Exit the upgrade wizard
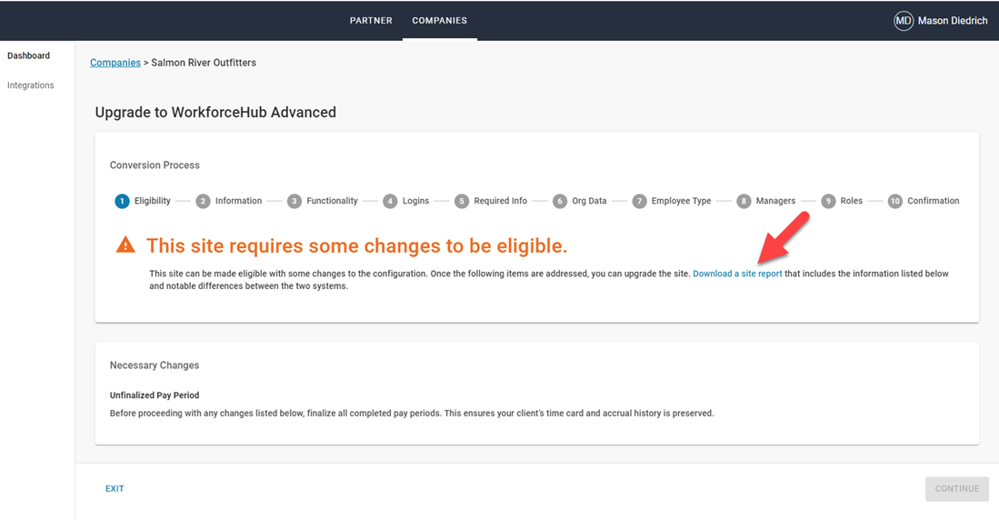Viewport: 999px width, 520px height. coord(115,489)
